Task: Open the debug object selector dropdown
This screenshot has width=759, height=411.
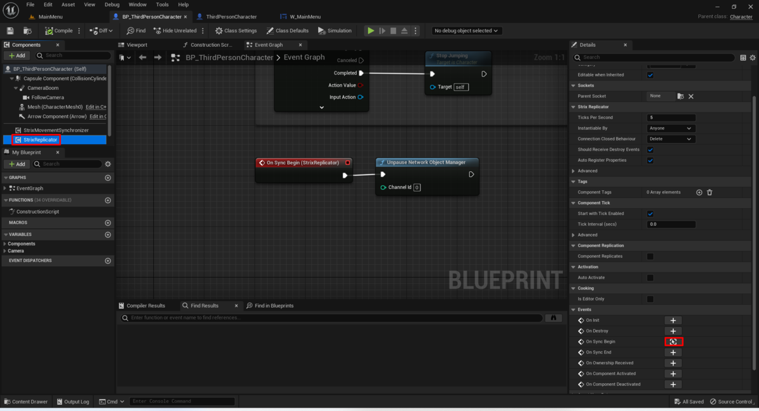Action: coord(467,30)
